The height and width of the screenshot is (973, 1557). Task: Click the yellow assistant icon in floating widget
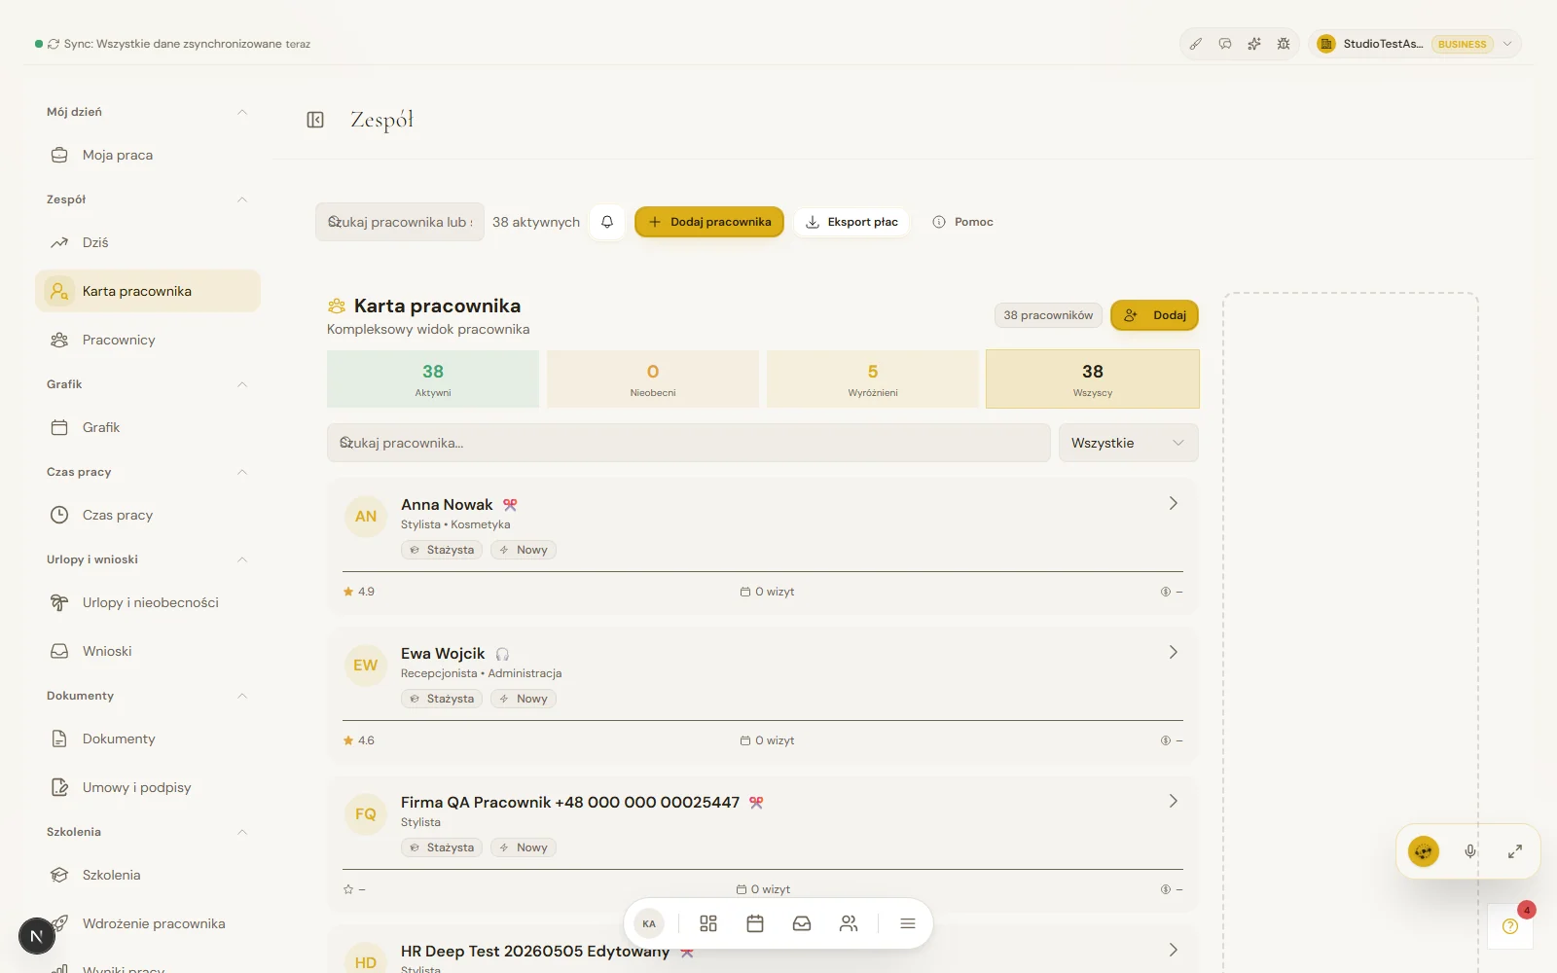point(1424,851)
